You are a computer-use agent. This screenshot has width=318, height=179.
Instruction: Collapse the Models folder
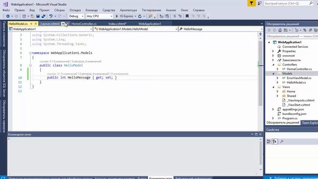[273, 74]
